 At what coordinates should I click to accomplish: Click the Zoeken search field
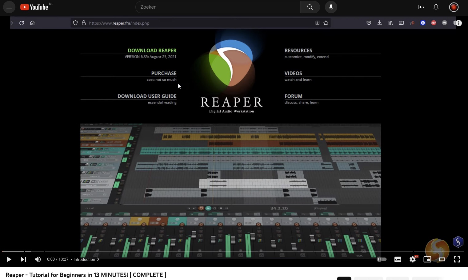[218, 7]
